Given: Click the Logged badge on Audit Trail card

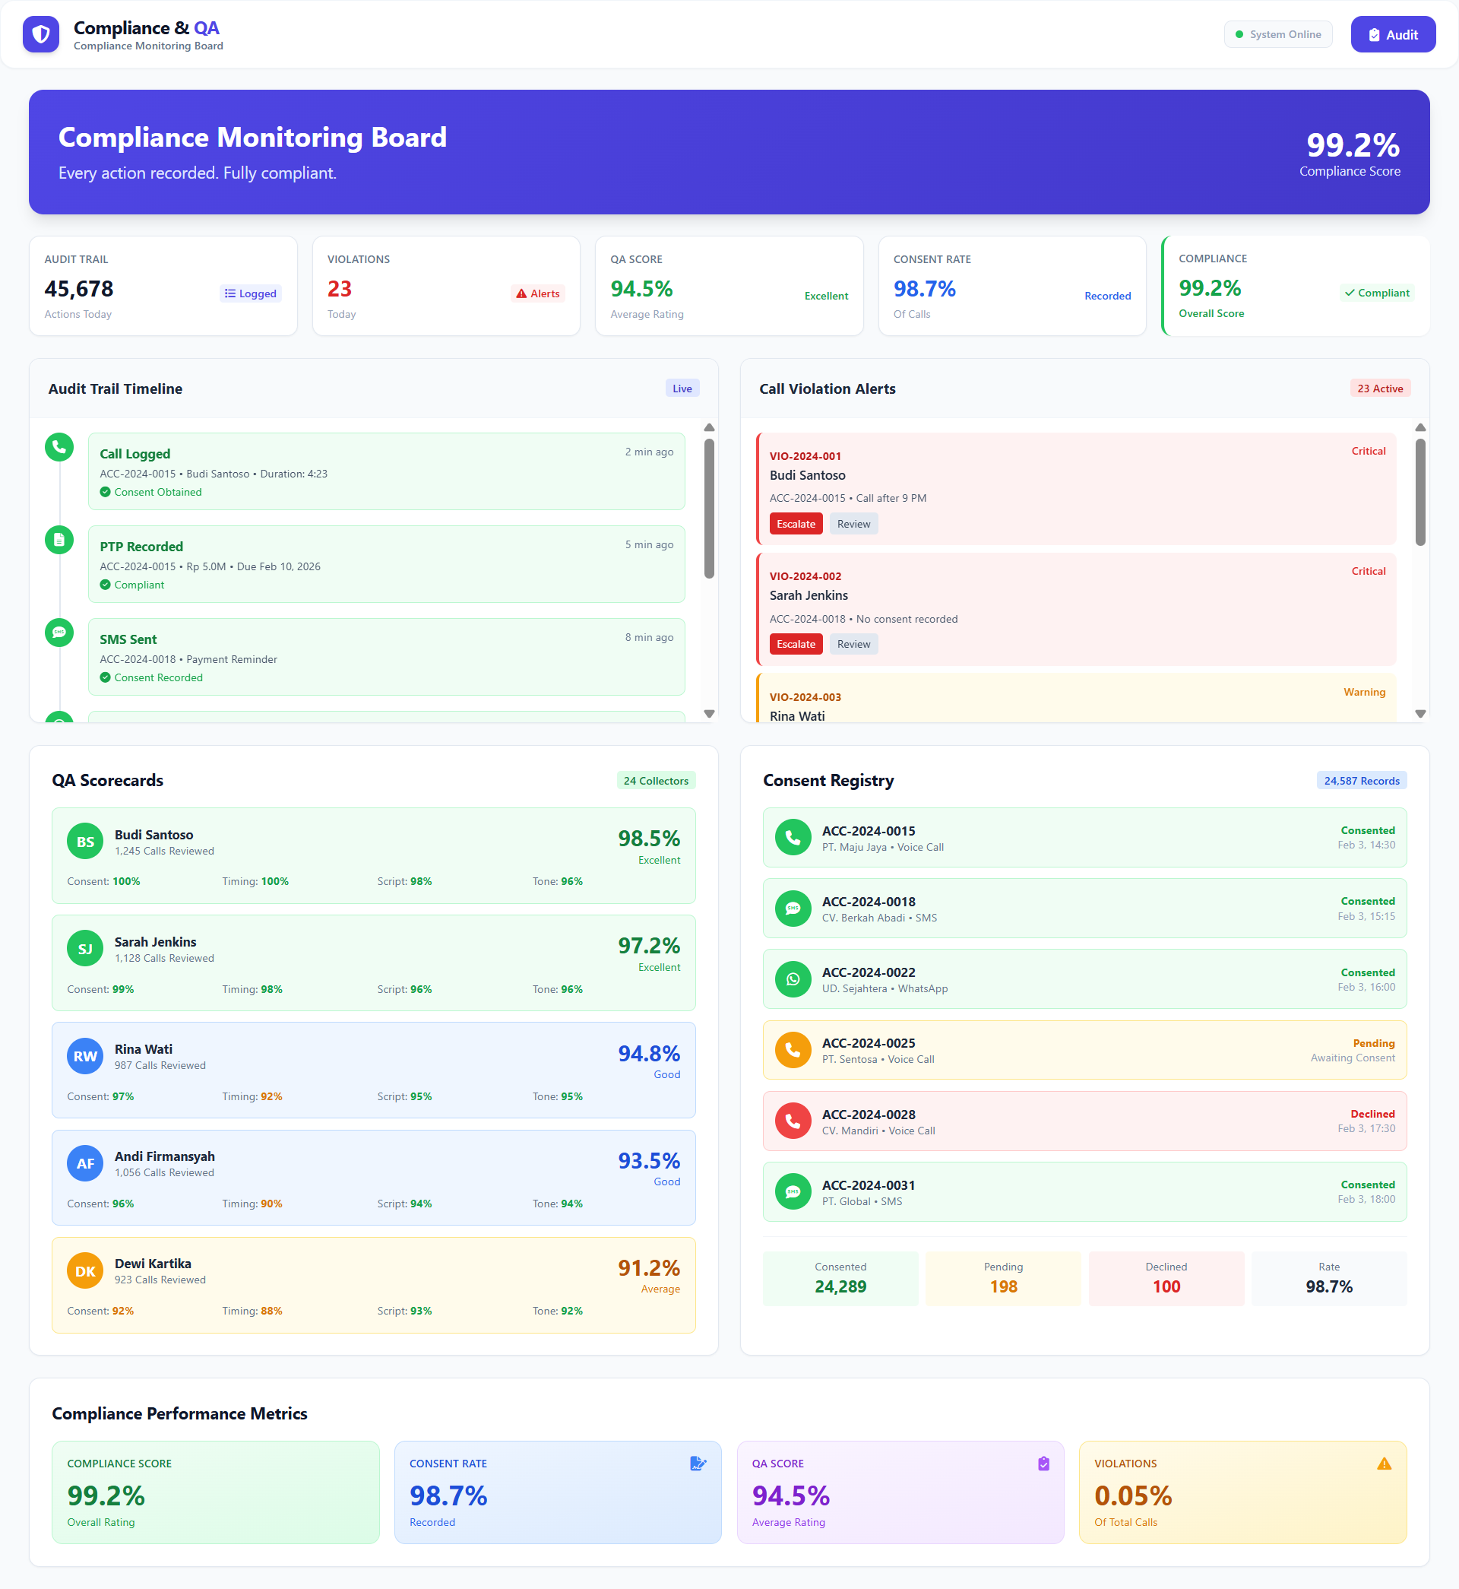Looking at the screenshot, I should [x=250, y=293].
